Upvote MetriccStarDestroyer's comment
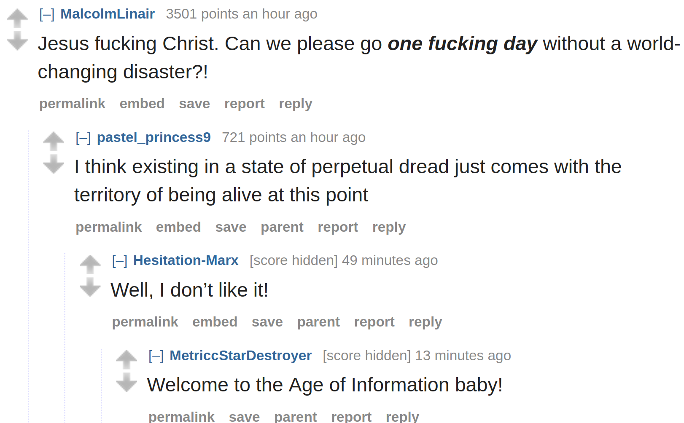684x423 pixels. point(127,360)
